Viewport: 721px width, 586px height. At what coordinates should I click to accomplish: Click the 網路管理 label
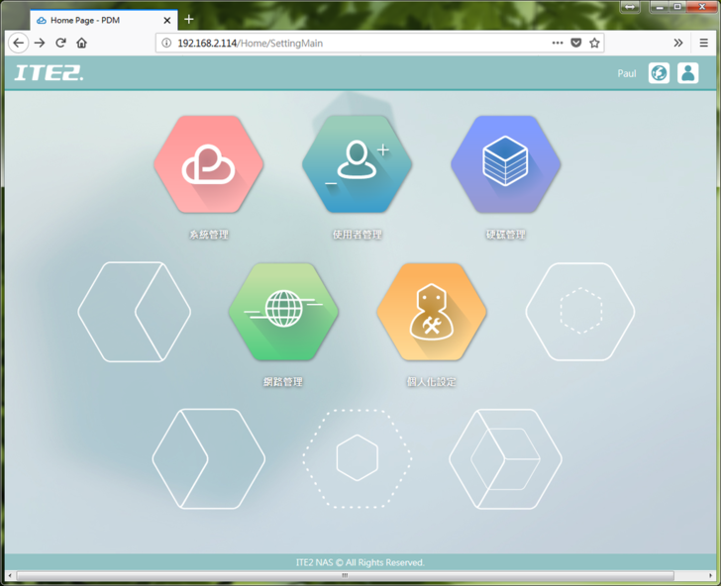click(x=283, y=382)
